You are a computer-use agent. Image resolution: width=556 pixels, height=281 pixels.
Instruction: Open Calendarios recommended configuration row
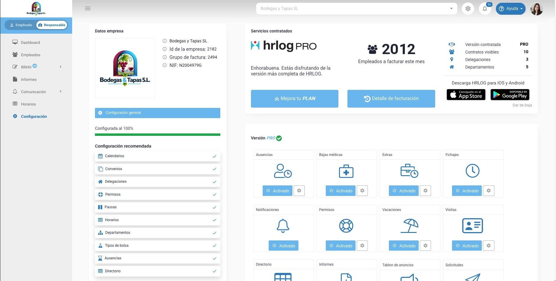click(x=157, y=156)
